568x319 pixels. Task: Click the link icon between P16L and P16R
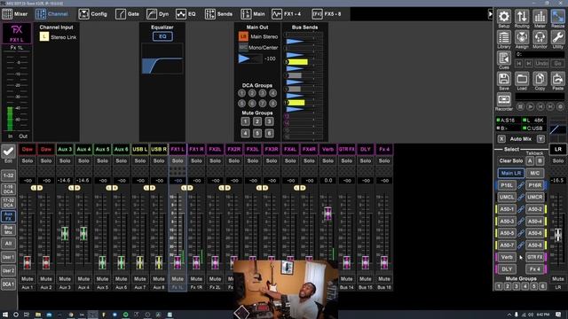click(521, 185)
